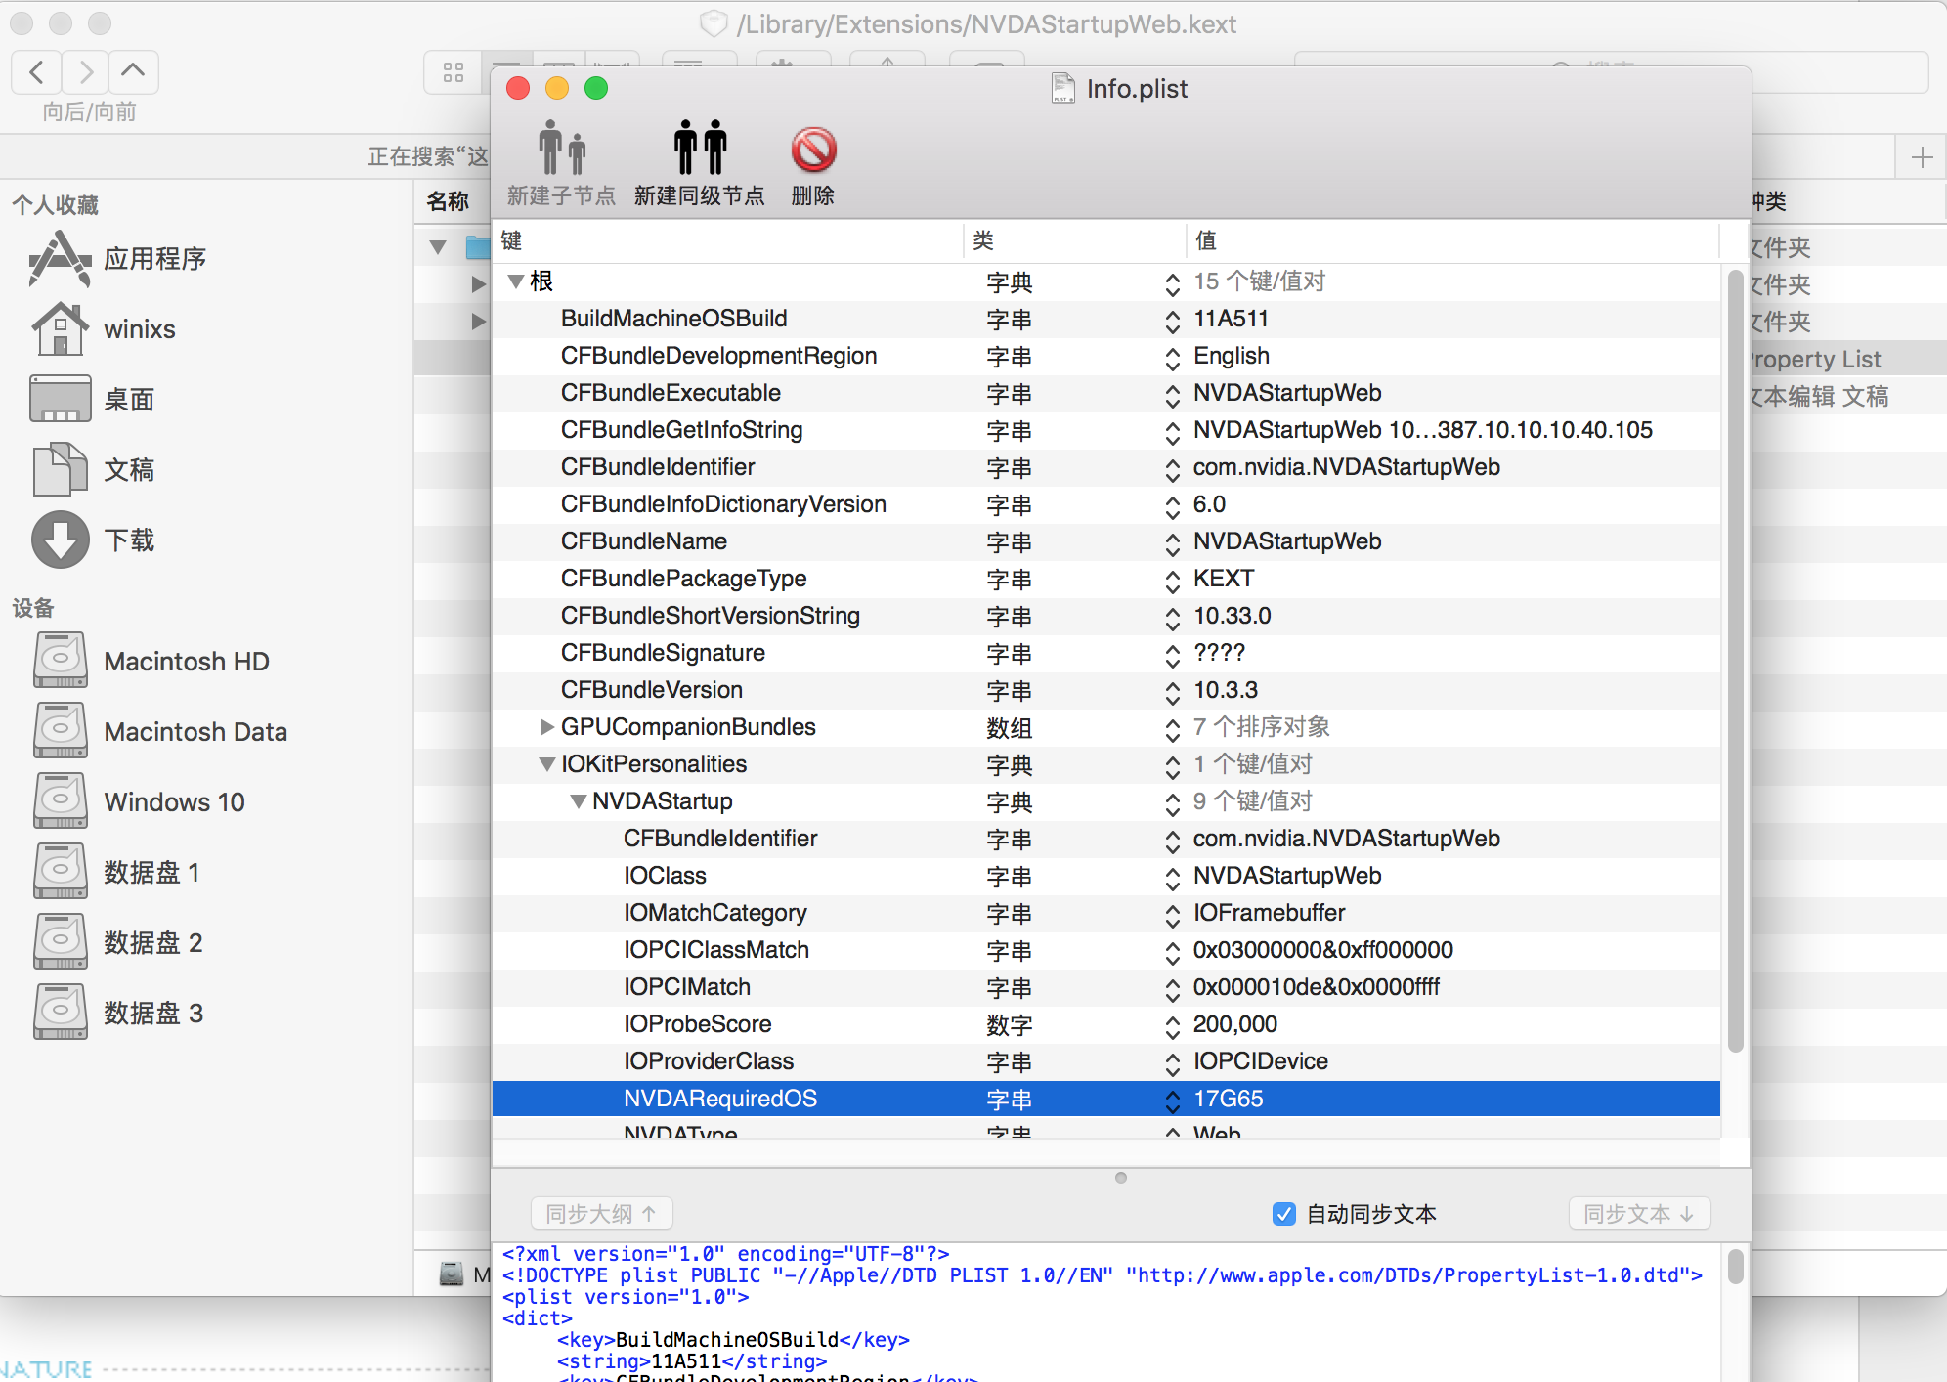Open 桌面 from the sidebar
Viewport: 1947px width, 1382px height.
pyautogui.click(x=128, y=399)
